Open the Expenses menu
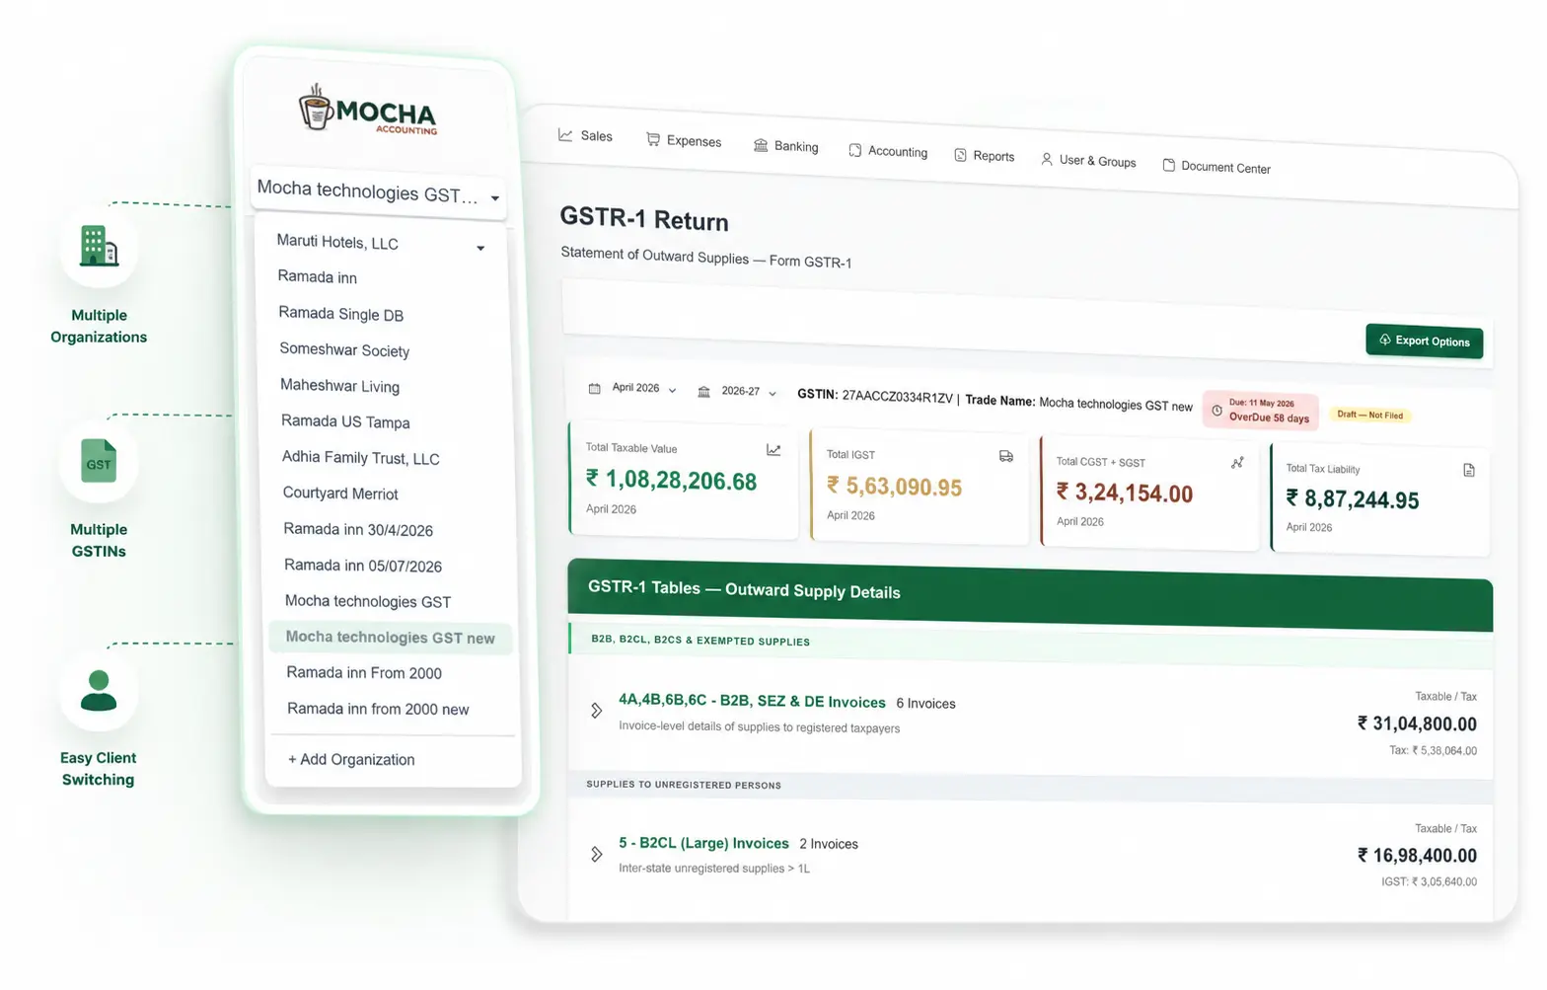This screenshot has width=1547, height=990. pos(684,140)
